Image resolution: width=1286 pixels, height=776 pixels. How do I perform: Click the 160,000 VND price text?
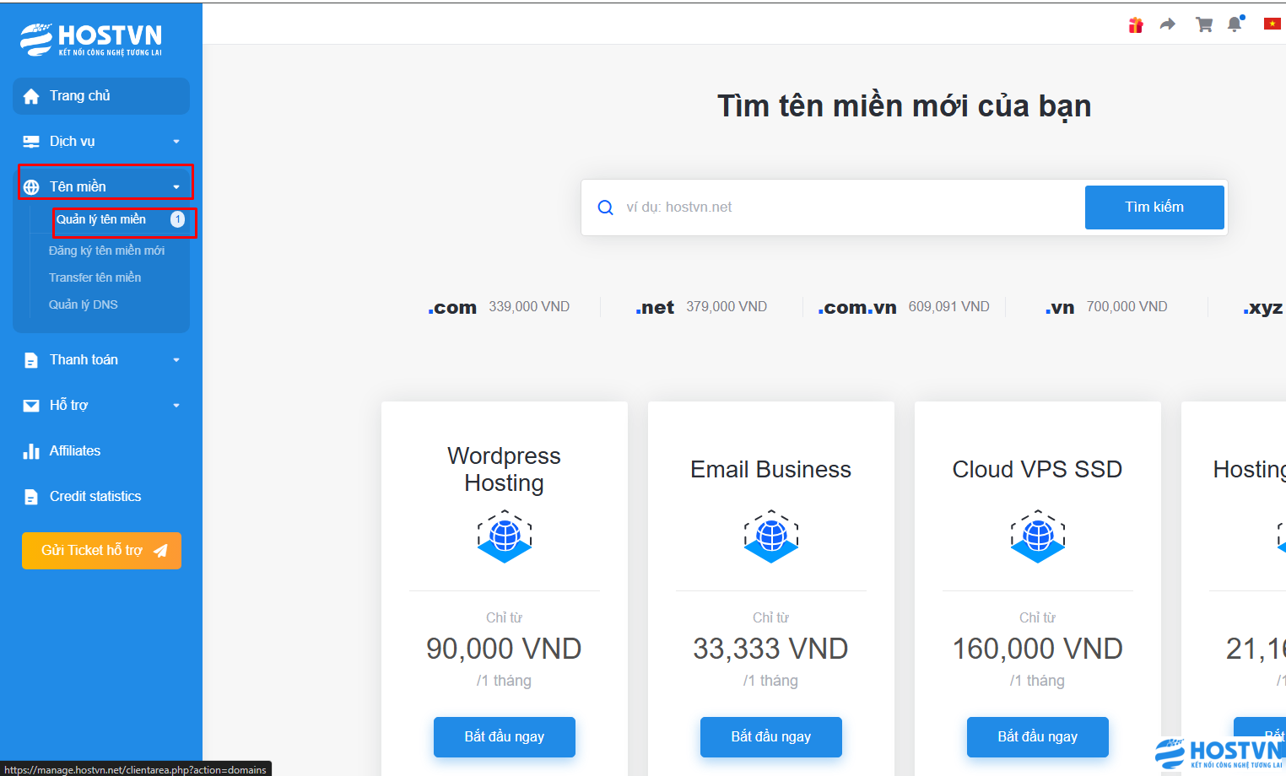click(x=1038, y=649)
